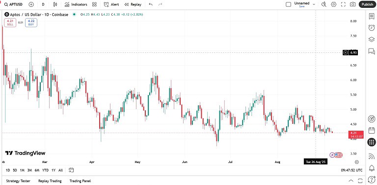Open the time axis settings gear
The width and height of the screenshot is (377, 185).
[357, 162]
